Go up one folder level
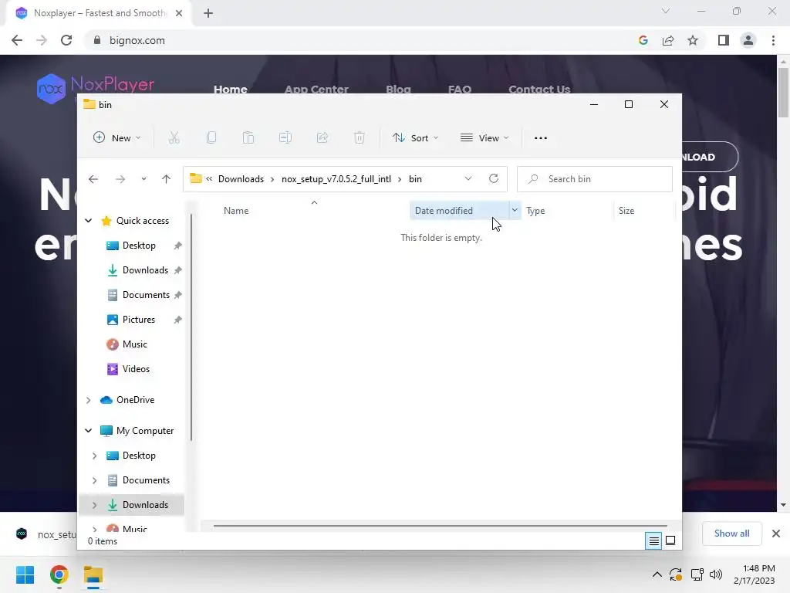The width and height of the screenshot is (790, 593). click(167, 179)
